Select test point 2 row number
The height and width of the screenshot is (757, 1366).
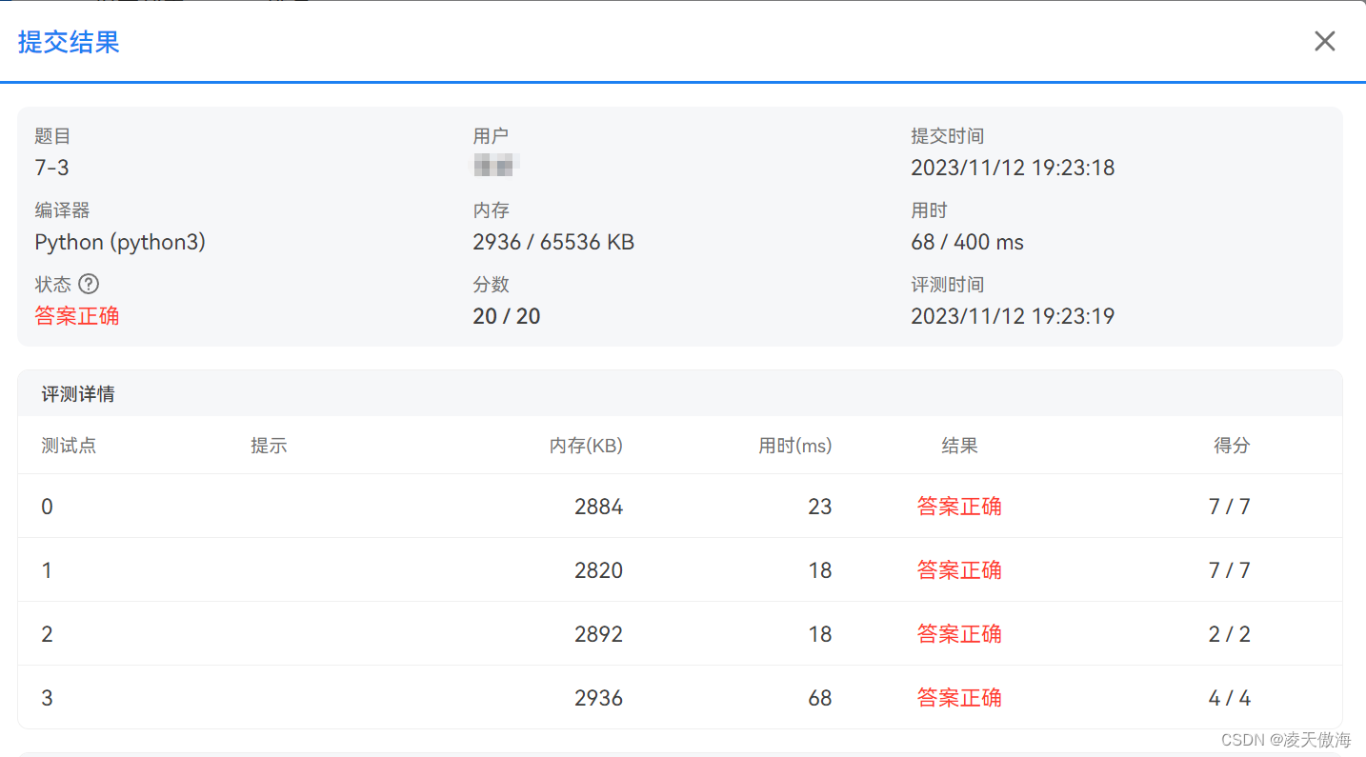coord(48,634)
